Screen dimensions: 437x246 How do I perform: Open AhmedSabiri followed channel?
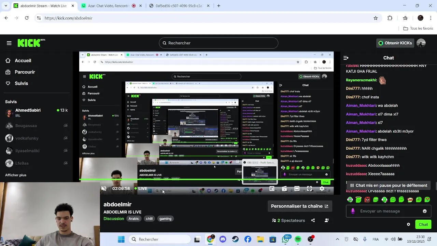coord(37,113)
